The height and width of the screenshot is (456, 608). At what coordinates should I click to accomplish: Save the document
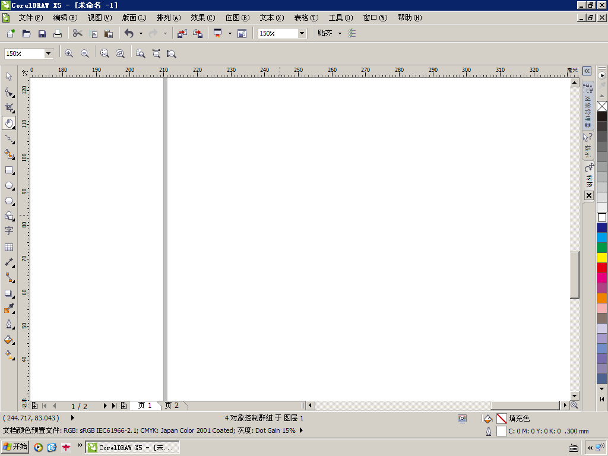pyautogui.click(x=42, y=33)
